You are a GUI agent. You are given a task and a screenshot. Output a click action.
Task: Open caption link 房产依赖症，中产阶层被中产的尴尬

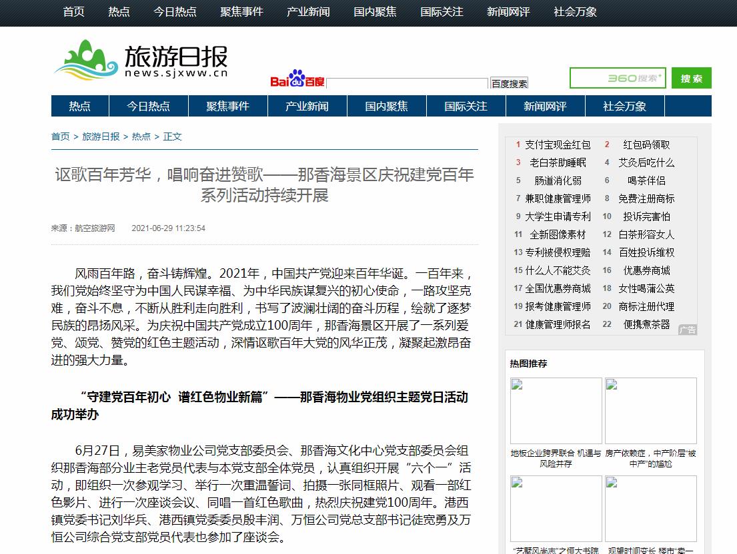click(x=650, y=458)
